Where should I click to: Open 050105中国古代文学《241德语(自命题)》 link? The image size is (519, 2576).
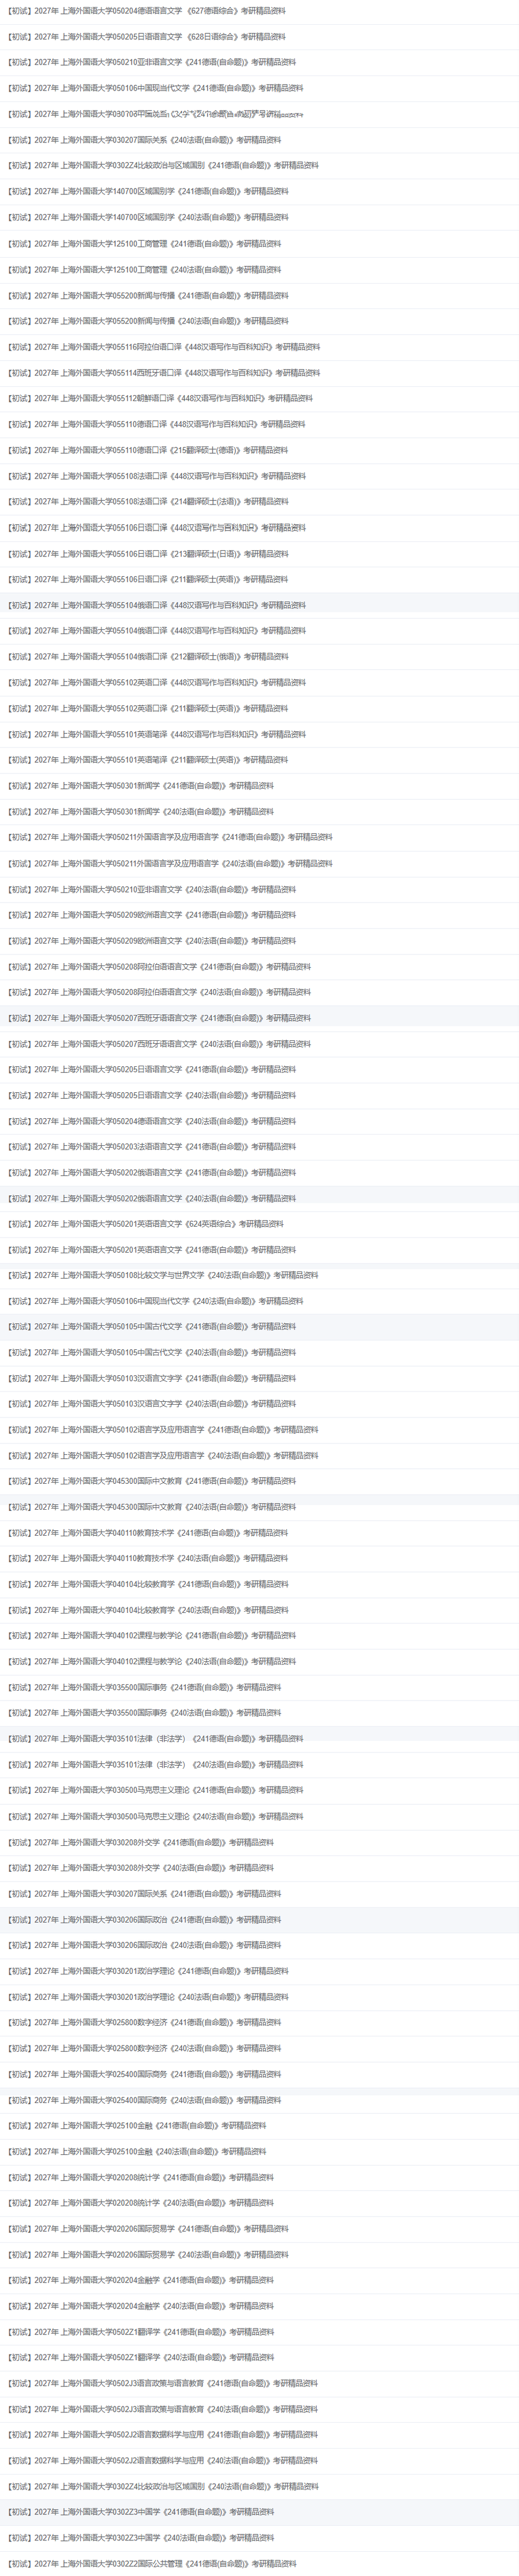coord(152,1327)
